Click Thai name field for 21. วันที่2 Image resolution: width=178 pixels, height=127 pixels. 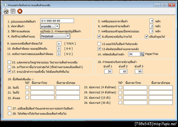pos(42,92)
